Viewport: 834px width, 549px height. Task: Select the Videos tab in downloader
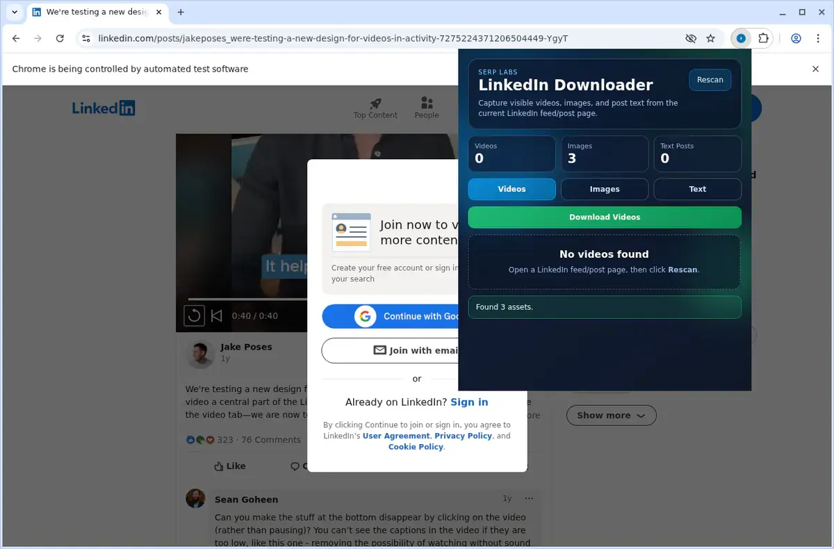coord(512,189)
